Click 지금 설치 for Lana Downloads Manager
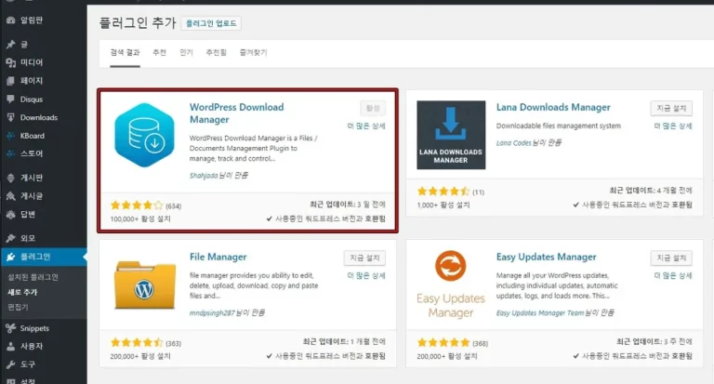Image resolution: width=714 pixels, height=384 pixels. click(671, 108)
